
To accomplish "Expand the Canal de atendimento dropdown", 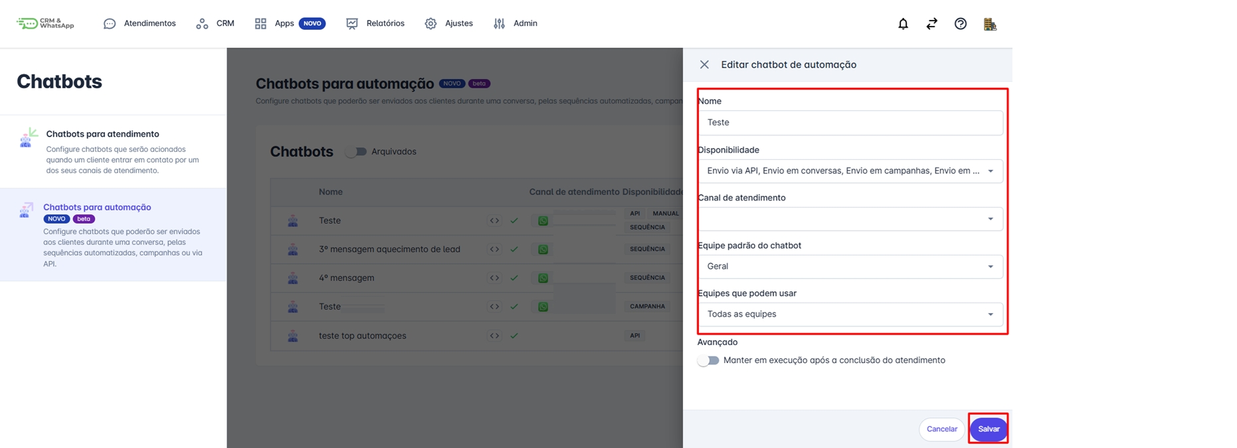I will coord(850,218).
